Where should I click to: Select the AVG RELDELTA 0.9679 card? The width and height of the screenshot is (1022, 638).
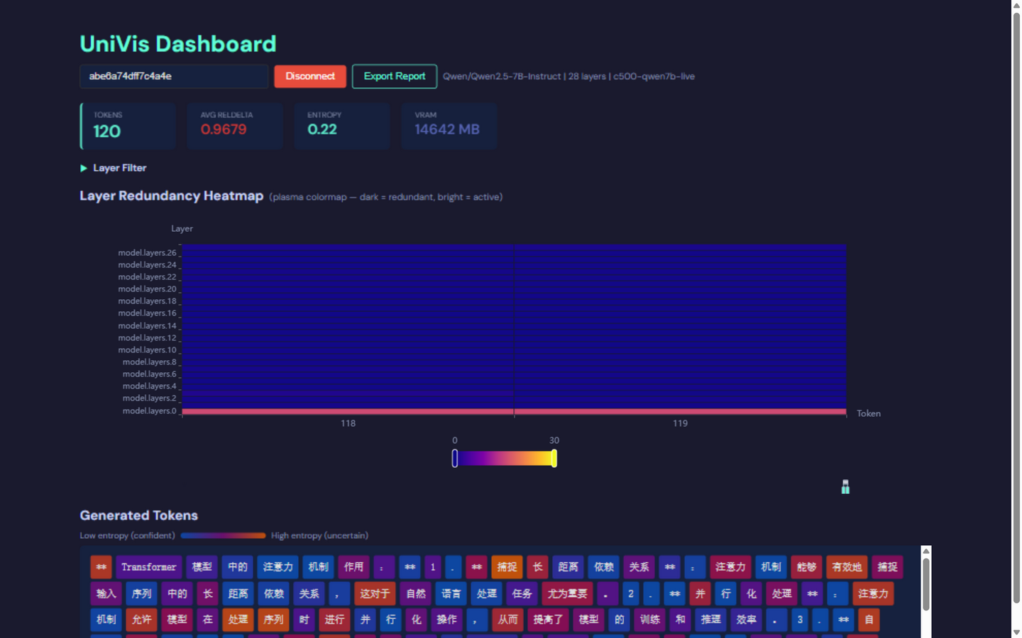[235, 126]
